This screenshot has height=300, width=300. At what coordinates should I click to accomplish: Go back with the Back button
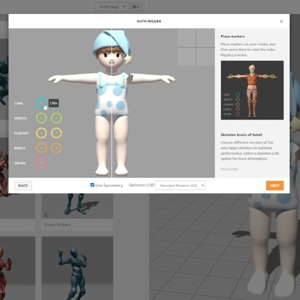[x=23, y=185]
